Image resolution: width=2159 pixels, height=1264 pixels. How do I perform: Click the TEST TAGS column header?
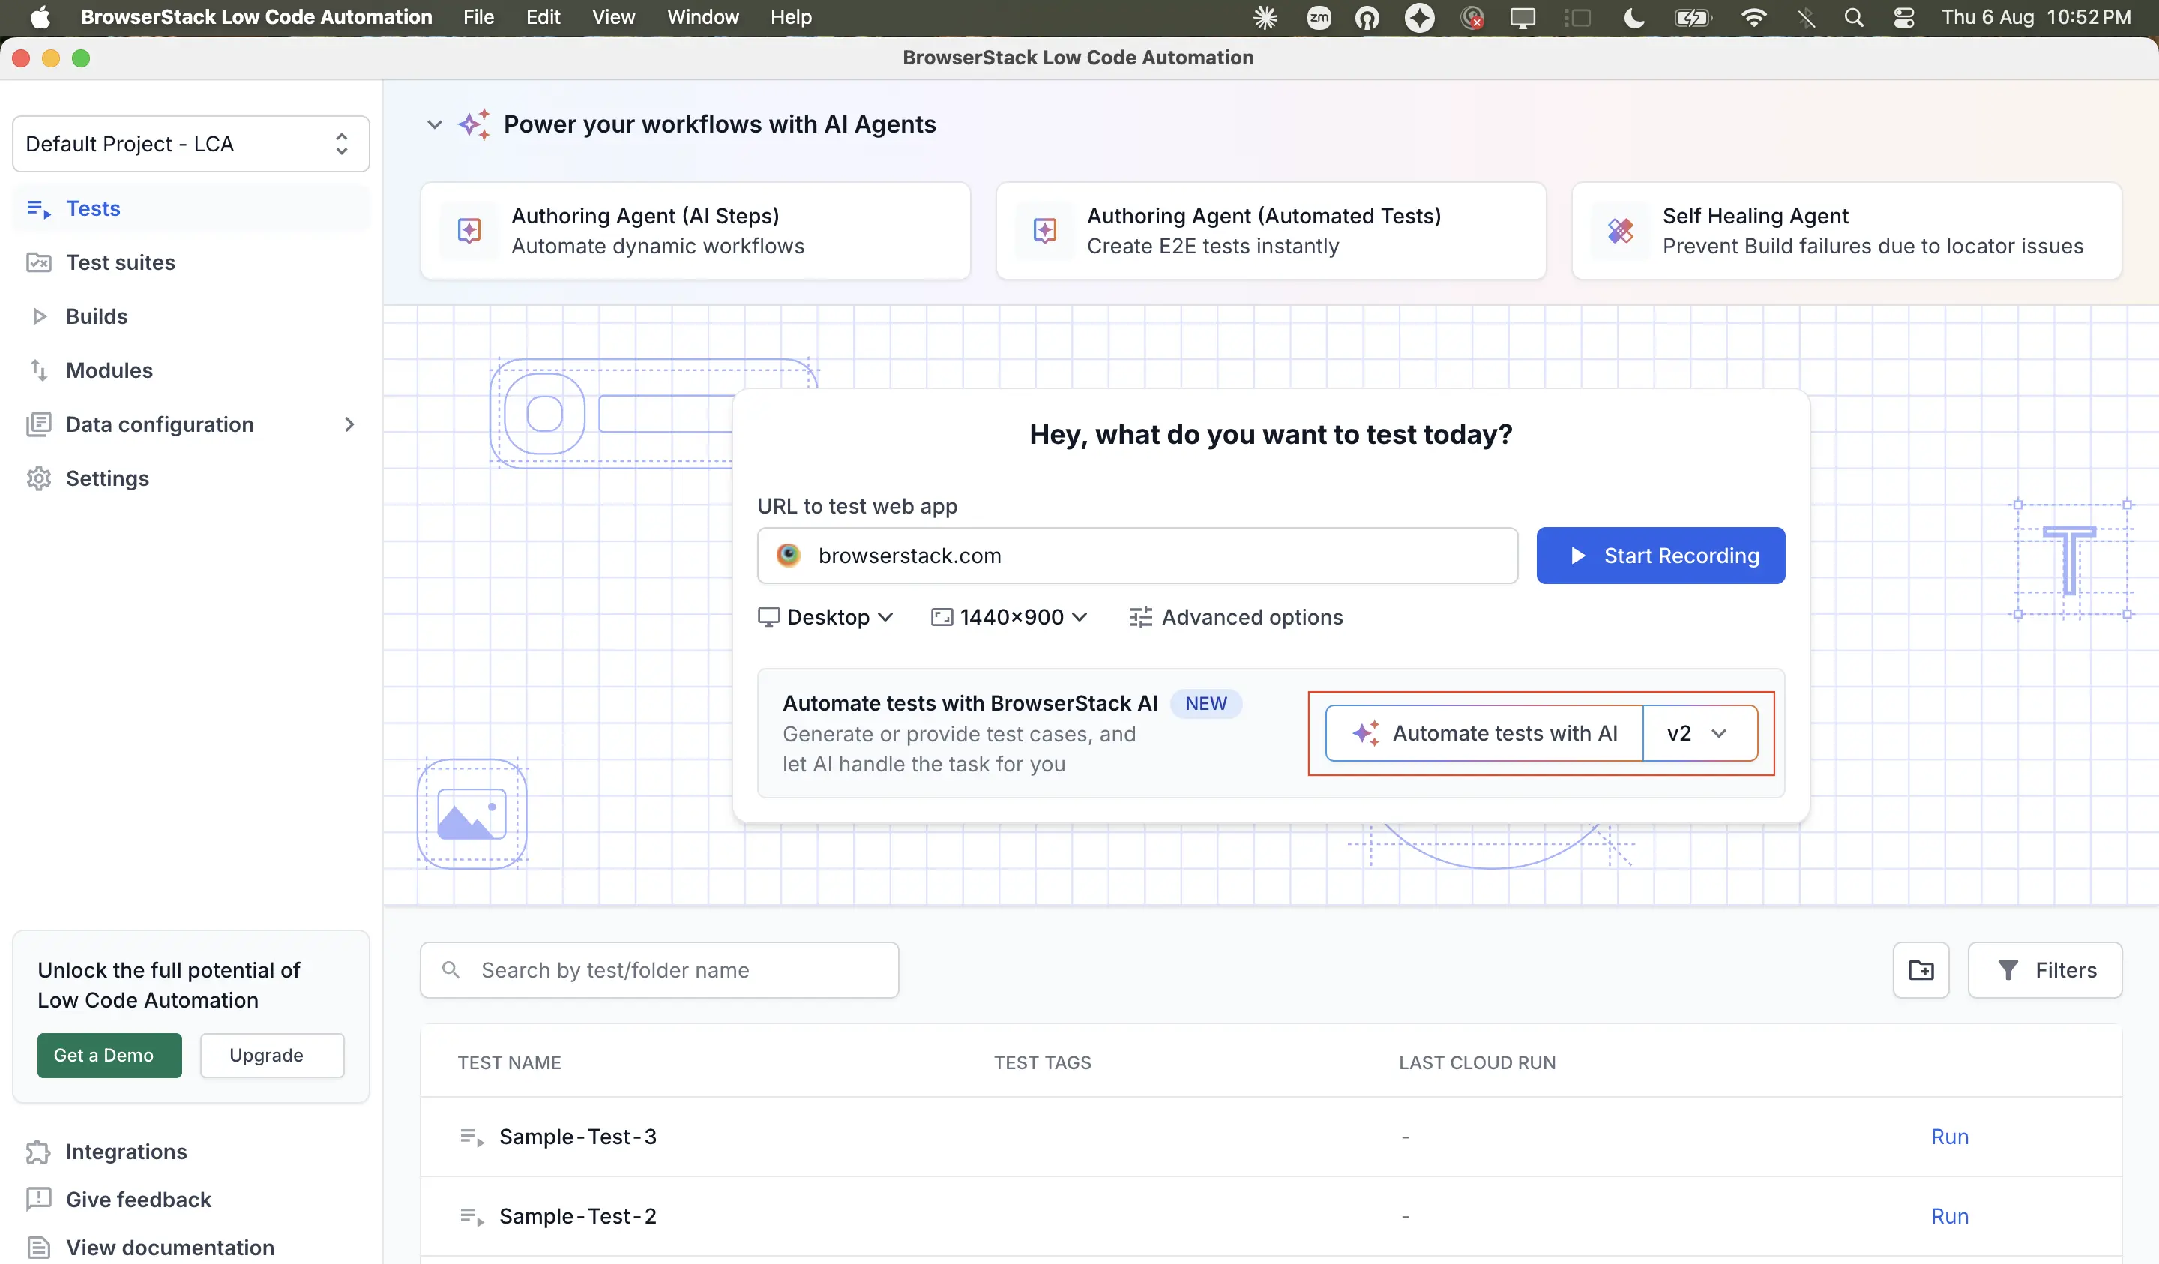pos(1042,1062)
